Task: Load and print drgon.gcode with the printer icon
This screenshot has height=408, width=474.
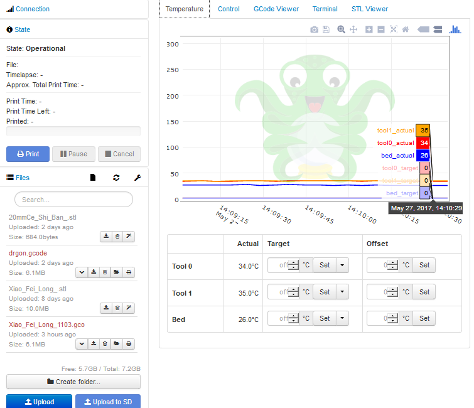Action: pyautogui.click(x=129, y=272)
